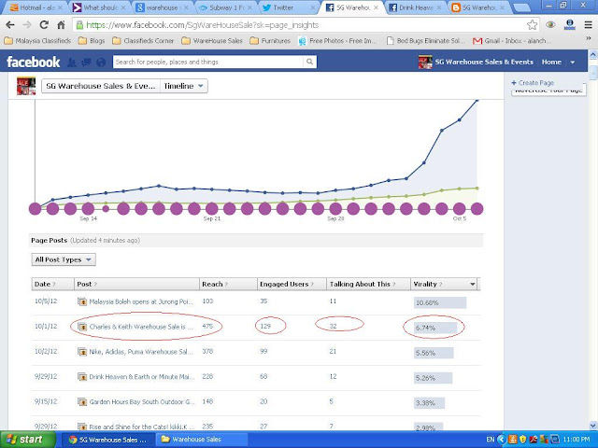Open SG Warehouse Sales & Events profile link
Image resolution: width=598 pixels, height=448 pixels.
click(484, 62)
